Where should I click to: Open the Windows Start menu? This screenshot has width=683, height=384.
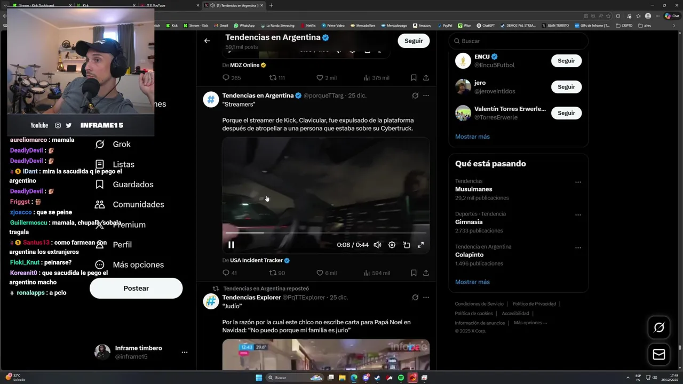click(259, 378)
